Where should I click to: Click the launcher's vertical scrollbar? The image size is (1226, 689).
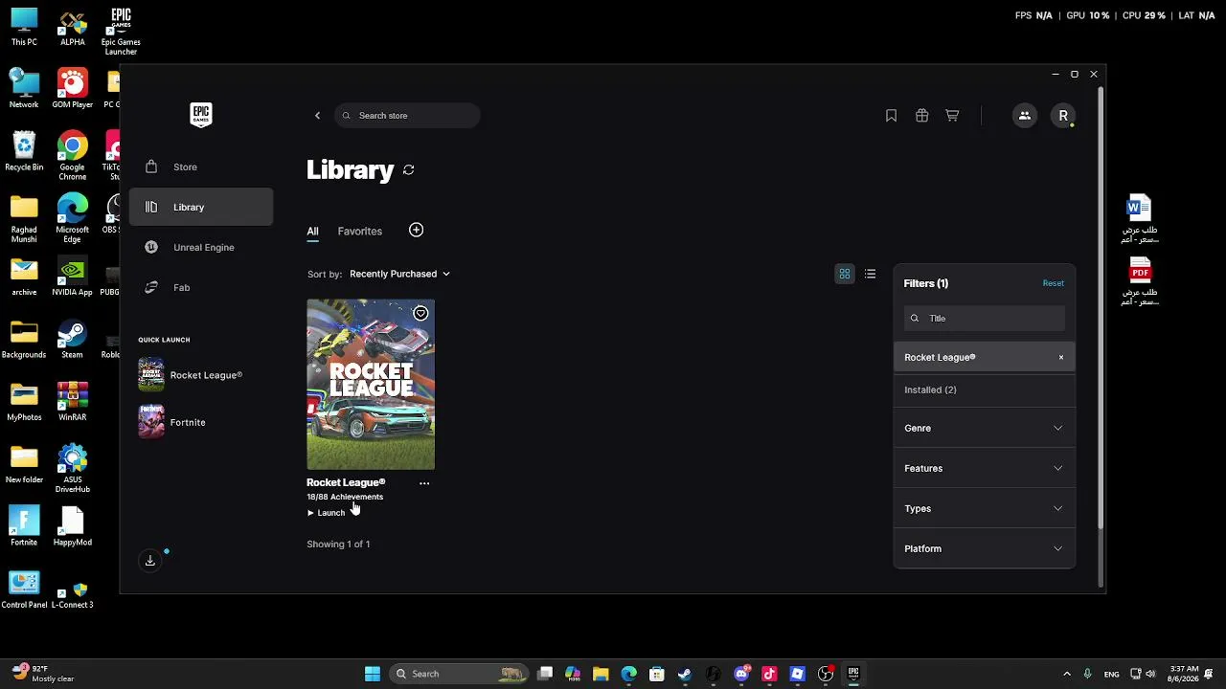[1101, 309]
